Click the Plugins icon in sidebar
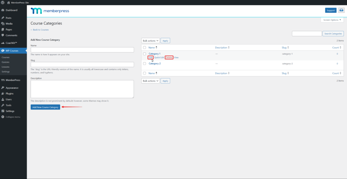 click(x=3, y=94)
